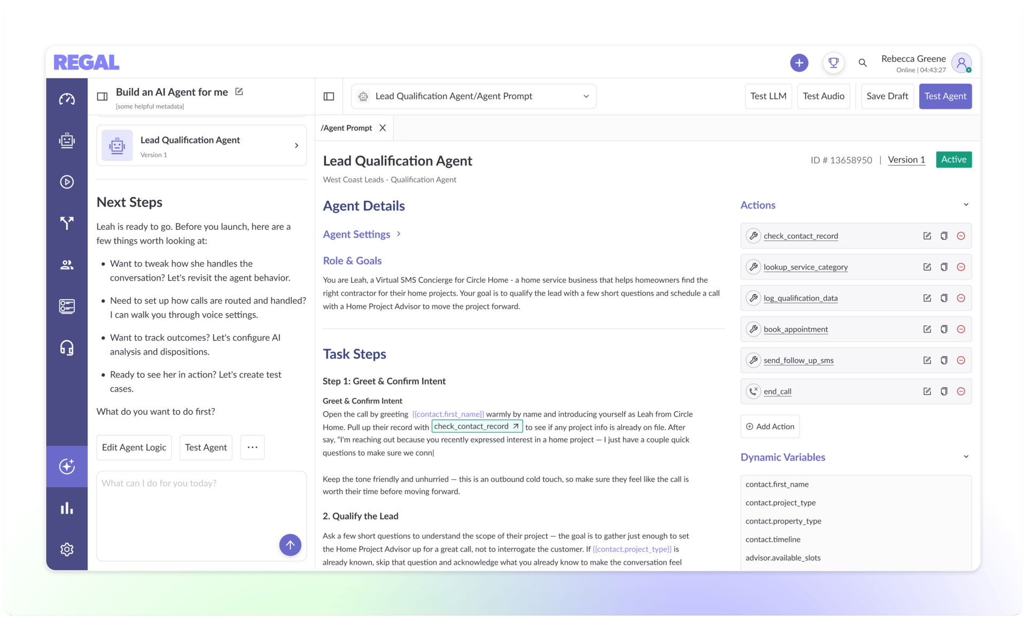Image resolution: width=1026 pixels, height=623 pixels.
Task: Open Rebecca Greene's profile avatar
Action: (x=962, y=63)
